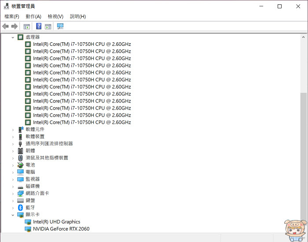
Task: Click the 滑鼠及其他指標裝置 mouse icon
Action: (20, 158)
